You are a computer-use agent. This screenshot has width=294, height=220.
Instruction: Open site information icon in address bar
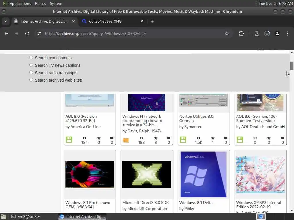(39, 34)
